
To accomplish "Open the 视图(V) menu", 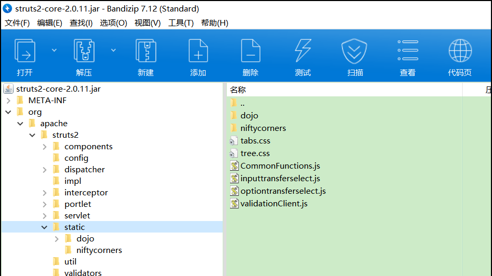I will click(147, 23).
